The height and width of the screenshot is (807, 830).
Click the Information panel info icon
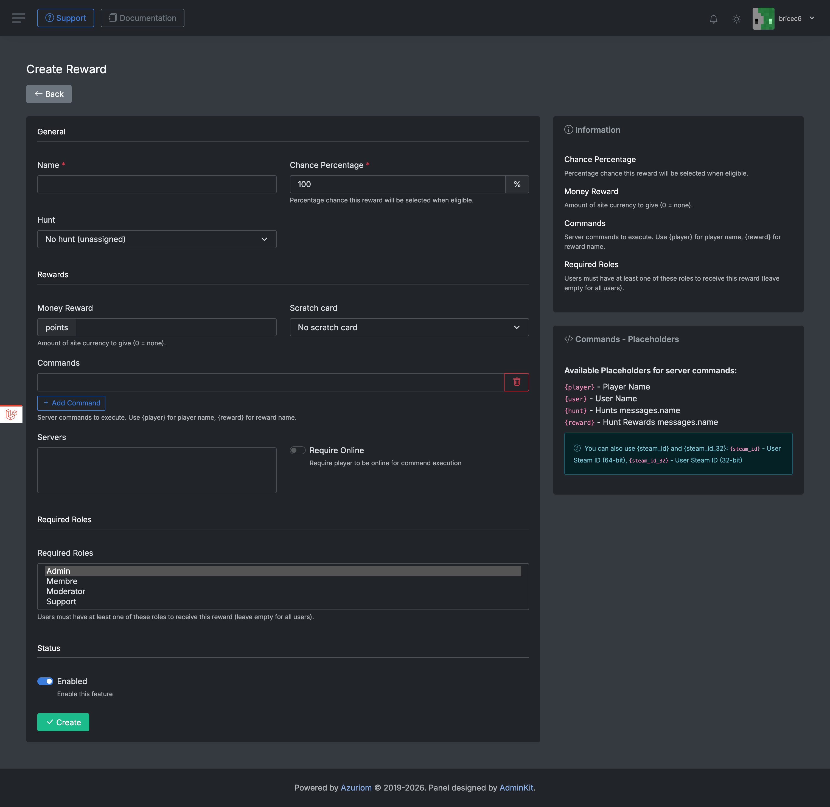568,130
